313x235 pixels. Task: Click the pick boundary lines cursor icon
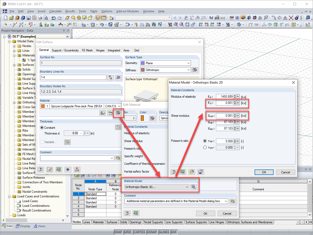point(110,78)
